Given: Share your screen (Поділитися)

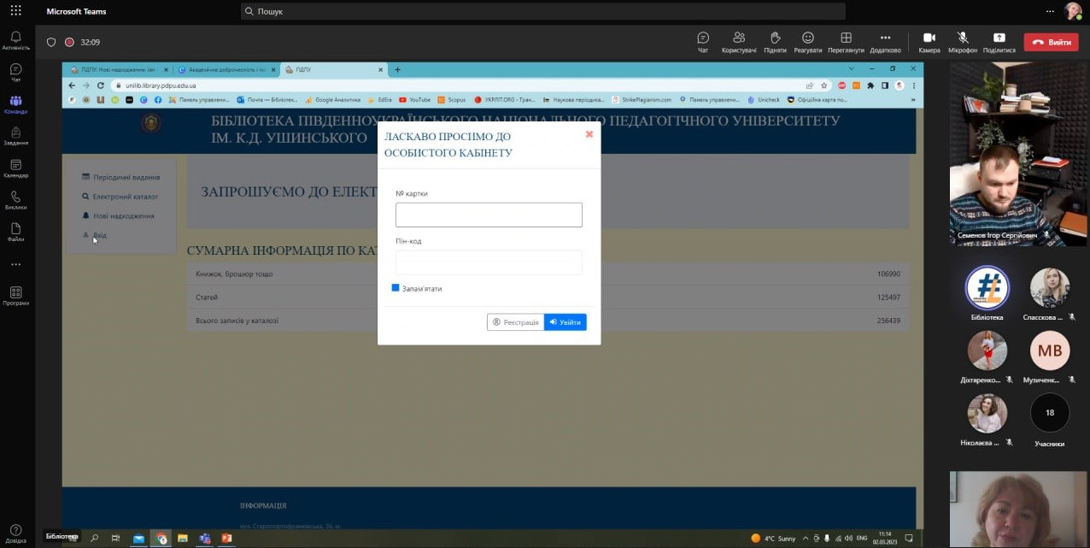Looking at the screenshot, I should click(999, 42).
